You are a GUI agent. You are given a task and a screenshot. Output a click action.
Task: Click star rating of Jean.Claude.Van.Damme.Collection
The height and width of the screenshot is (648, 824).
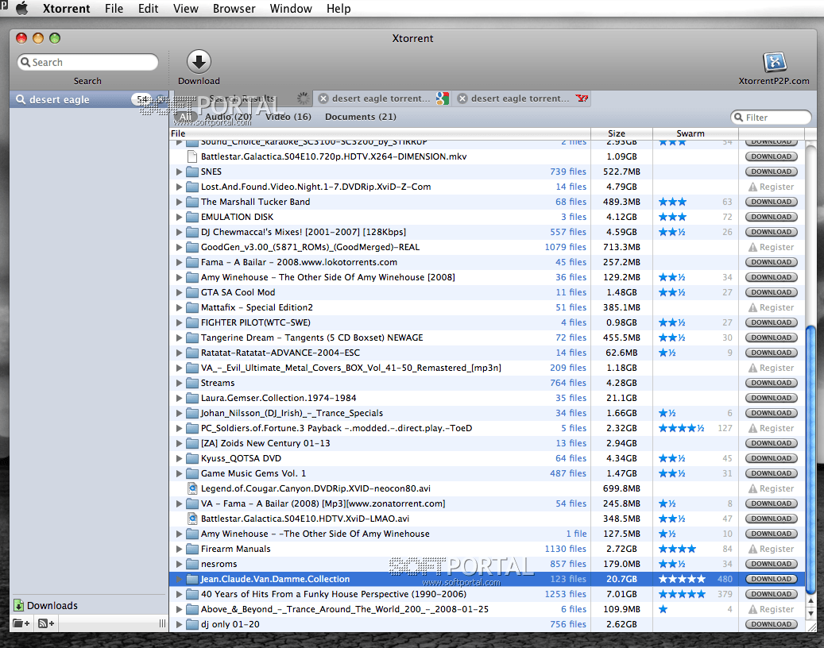pyautogui.click(x=682, y=579)
